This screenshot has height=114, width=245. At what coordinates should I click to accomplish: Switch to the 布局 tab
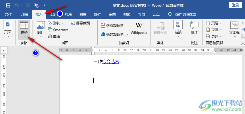[68, 14]
